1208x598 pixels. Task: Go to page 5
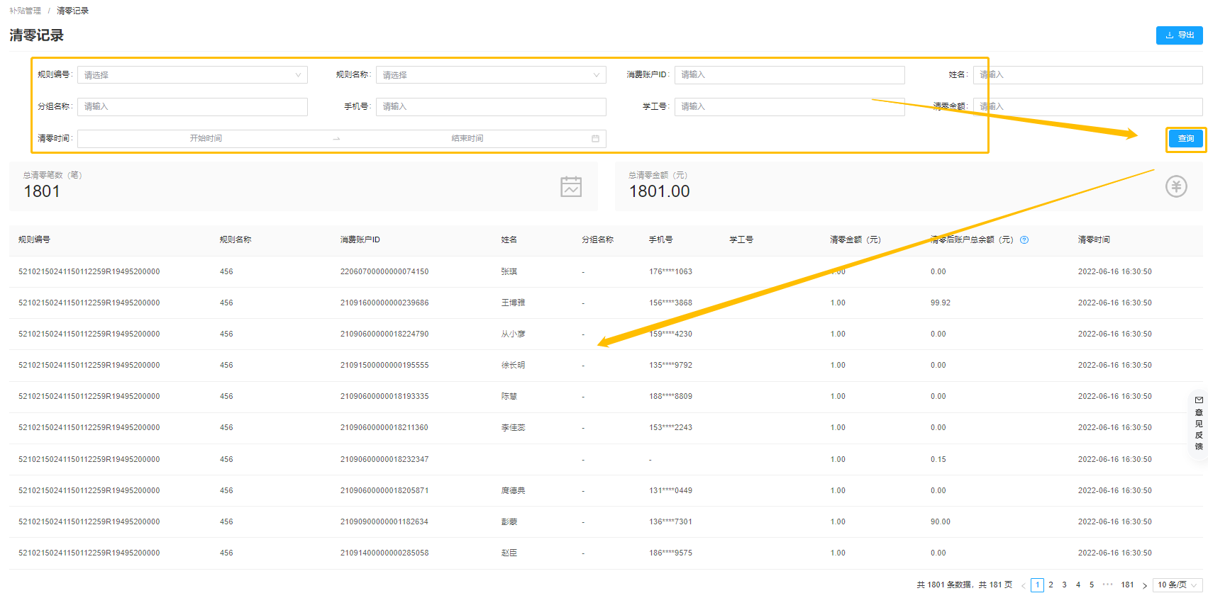[1091, 585]
